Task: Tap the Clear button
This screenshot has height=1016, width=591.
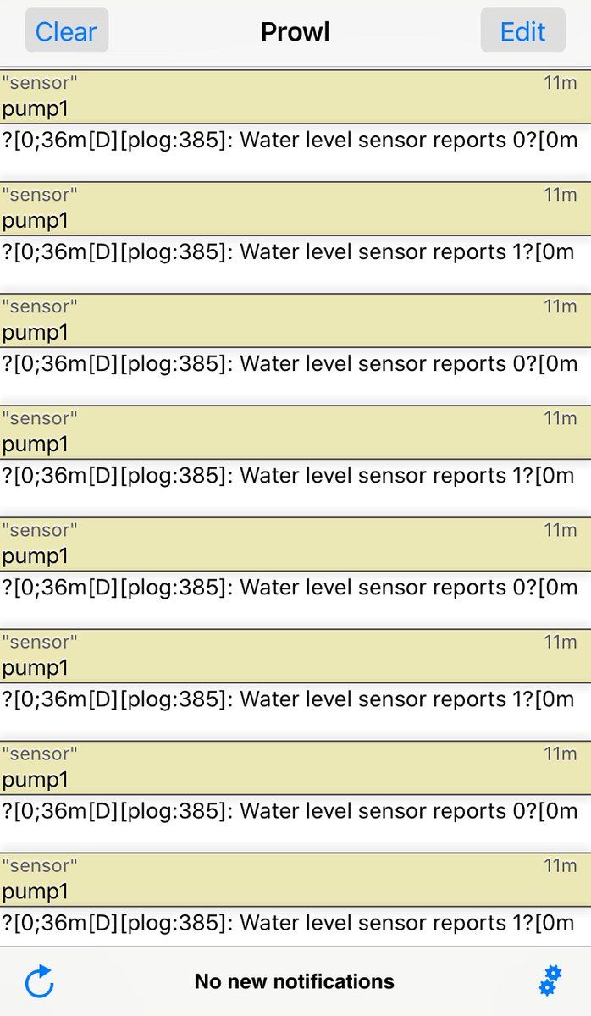Action: click(x=66, y=31)
